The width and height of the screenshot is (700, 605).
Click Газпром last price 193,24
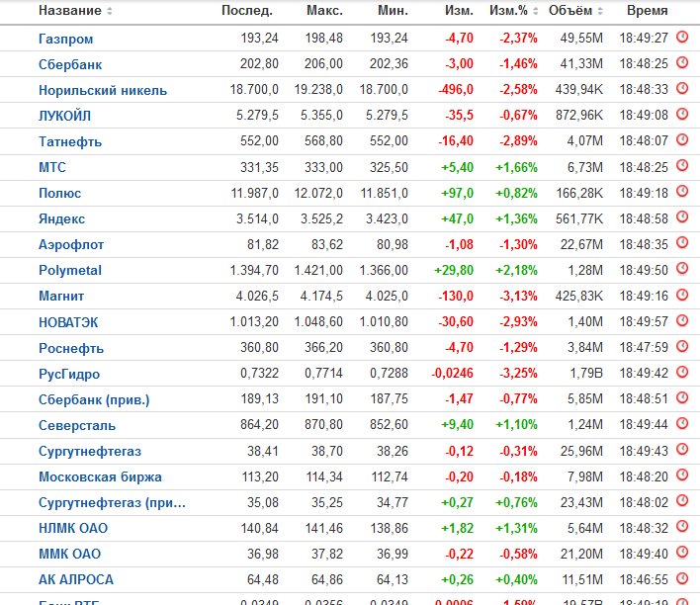tap(259, 39)
